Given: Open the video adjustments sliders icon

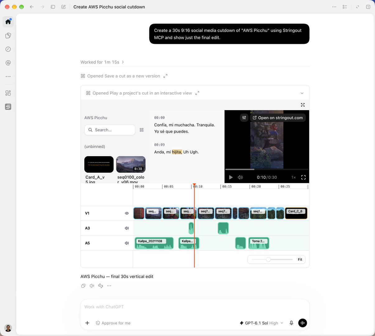Looking at the screenshot, I should coord(244,118).
